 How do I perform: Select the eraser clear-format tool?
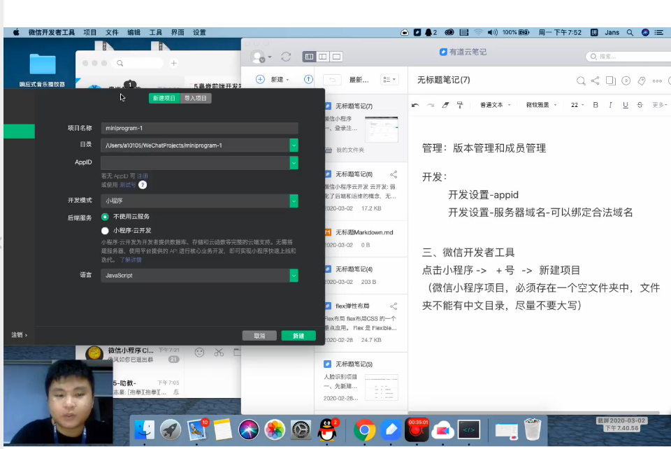[x=445, y=105]
